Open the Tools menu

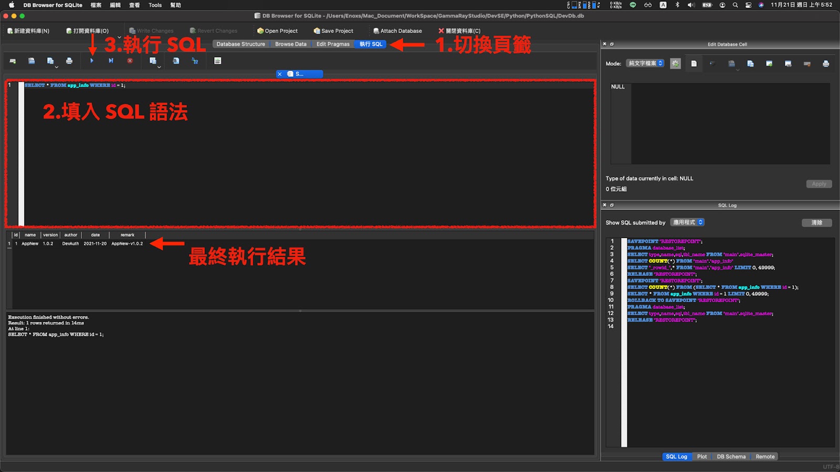click(155, 5)
